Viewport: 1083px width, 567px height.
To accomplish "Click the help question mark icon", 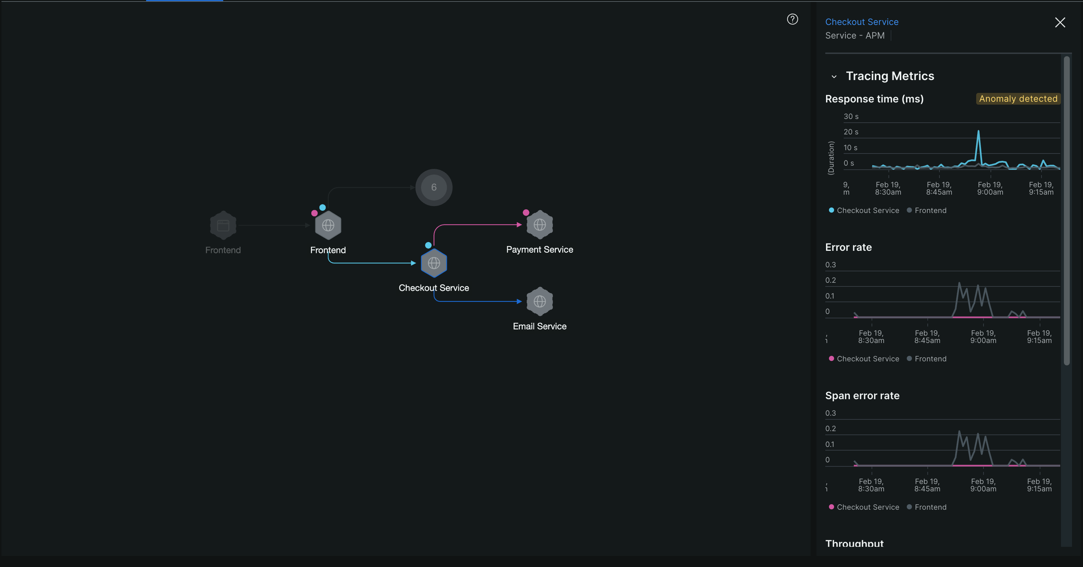I will point(792,19).
